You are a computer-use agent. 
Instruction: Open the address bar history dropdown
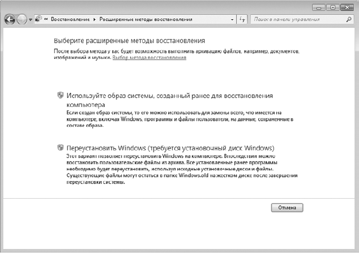232,20
